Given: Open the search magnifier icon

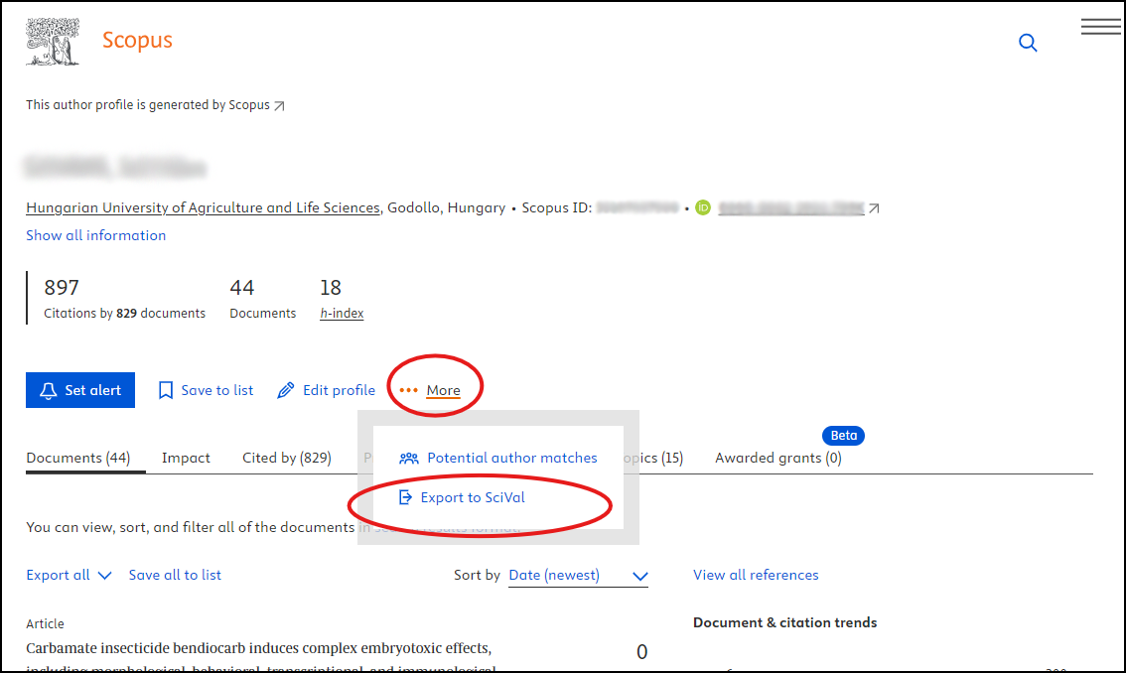Looking at the screenshot, I should pos(1028,43).
